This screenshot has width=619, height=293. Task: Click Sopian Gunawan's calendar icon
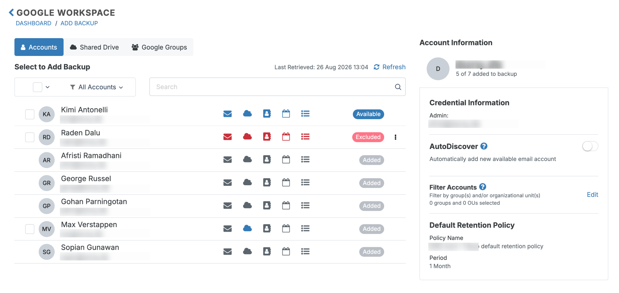coord(286,251)
